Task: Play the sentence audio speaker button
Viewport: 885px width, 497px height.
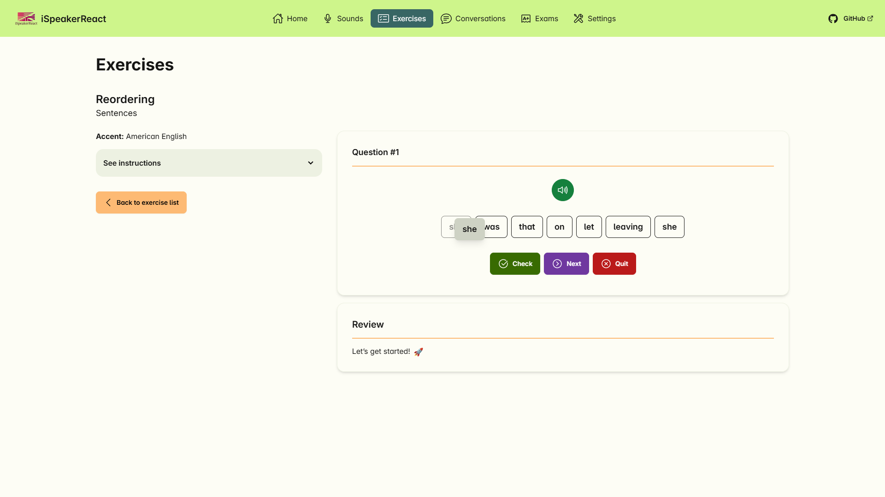Action: 562,190
